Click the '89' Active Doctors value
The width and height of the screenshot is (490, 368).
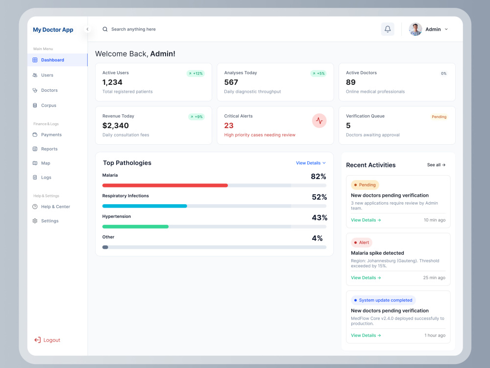tap(351, 82)
